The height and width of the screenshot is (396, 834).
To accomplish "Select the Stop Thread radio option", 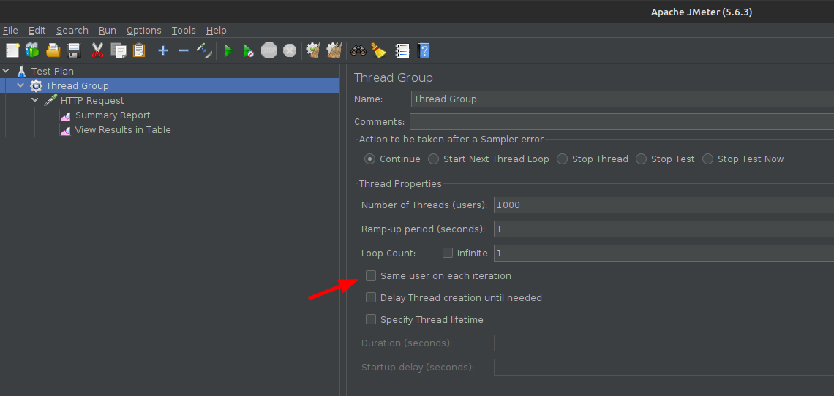I will [563, 159].
